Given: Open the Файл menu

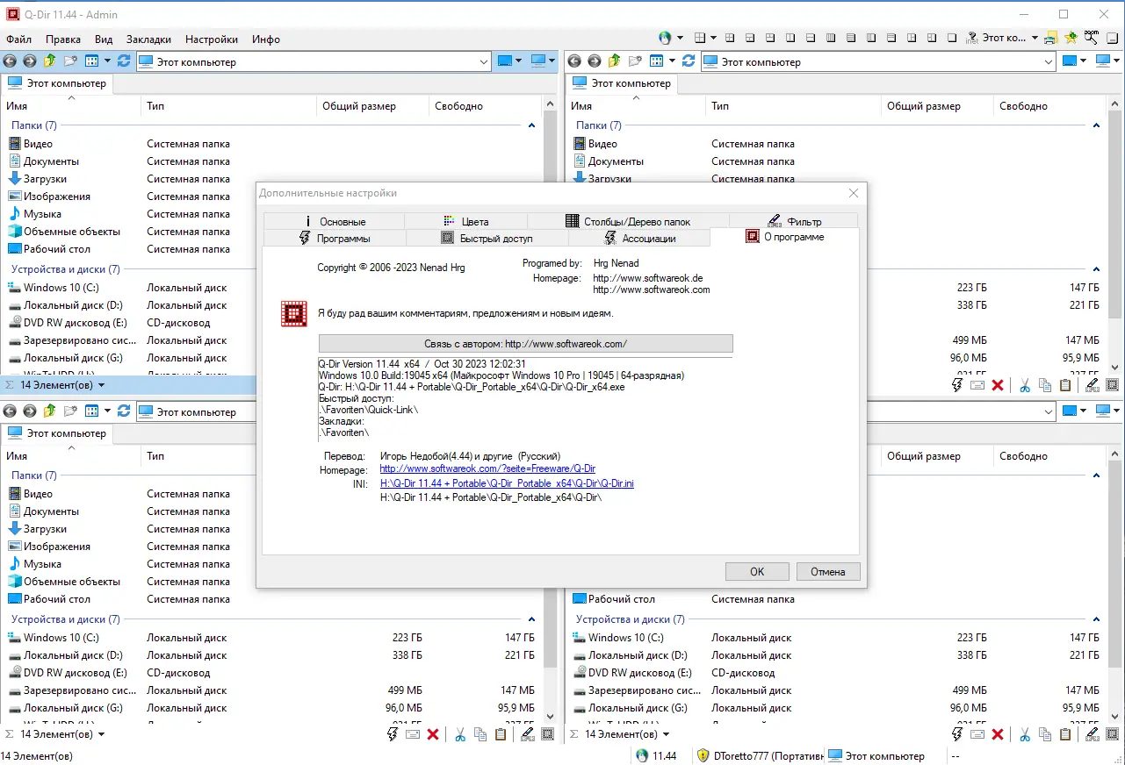Looking at the screenshot, I should pos(18,39).
